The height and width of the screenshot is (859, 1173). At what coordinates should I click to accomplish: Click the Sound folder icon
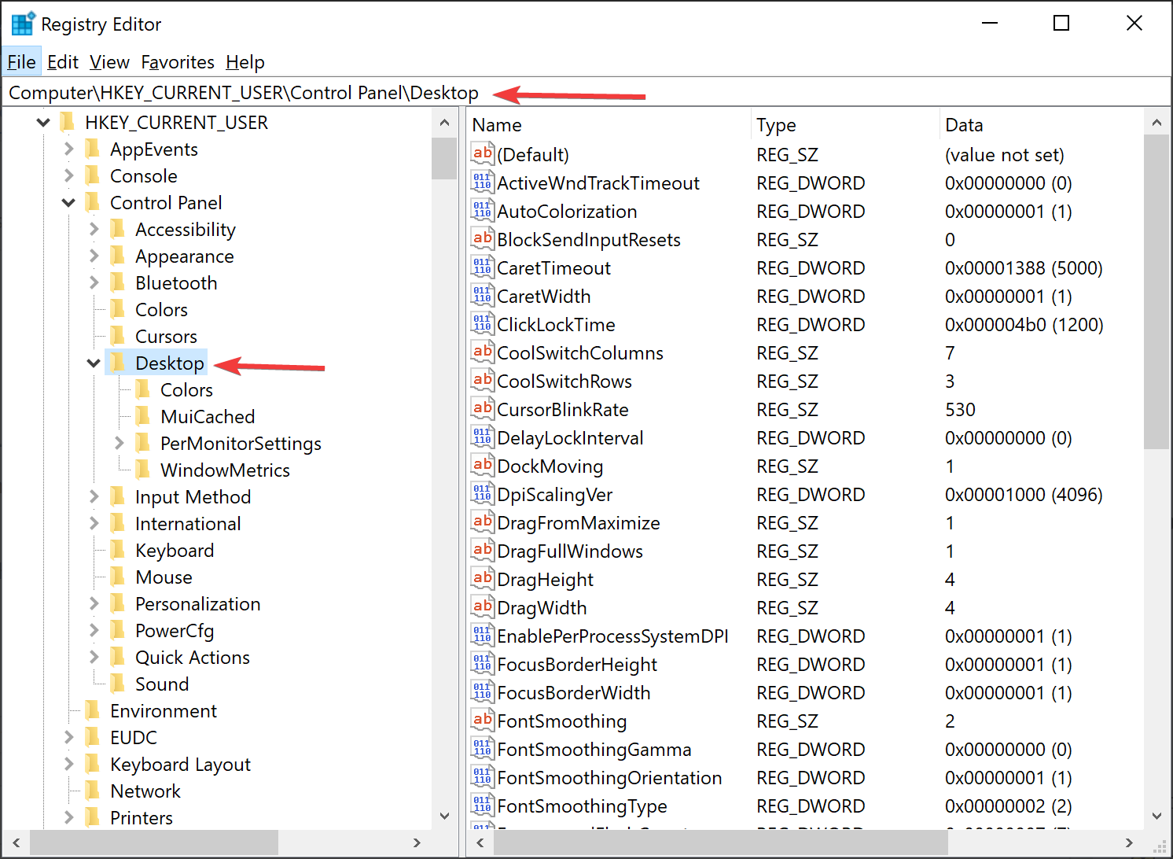pos(117,684)
